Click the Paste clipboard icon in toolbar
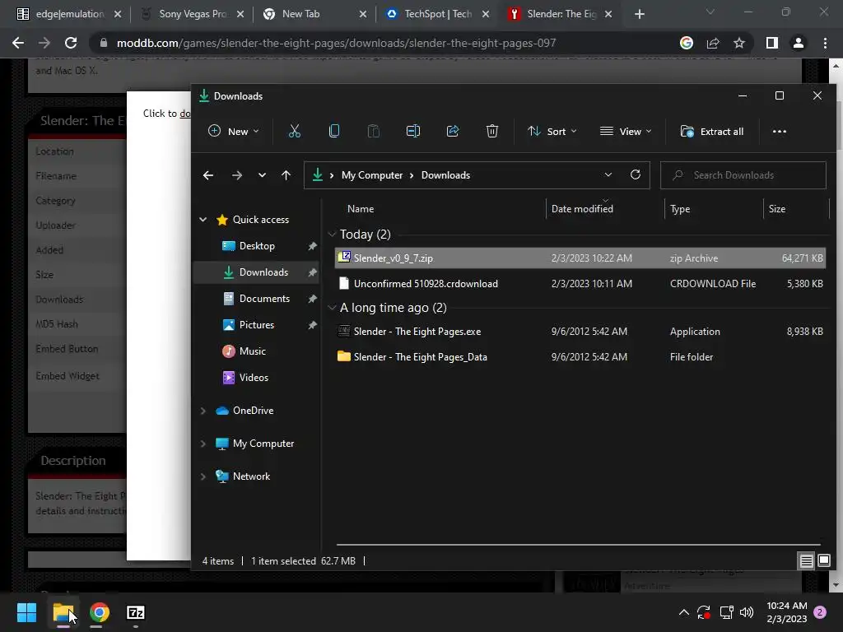Screen dimensions: 843x632 point(373,131)
